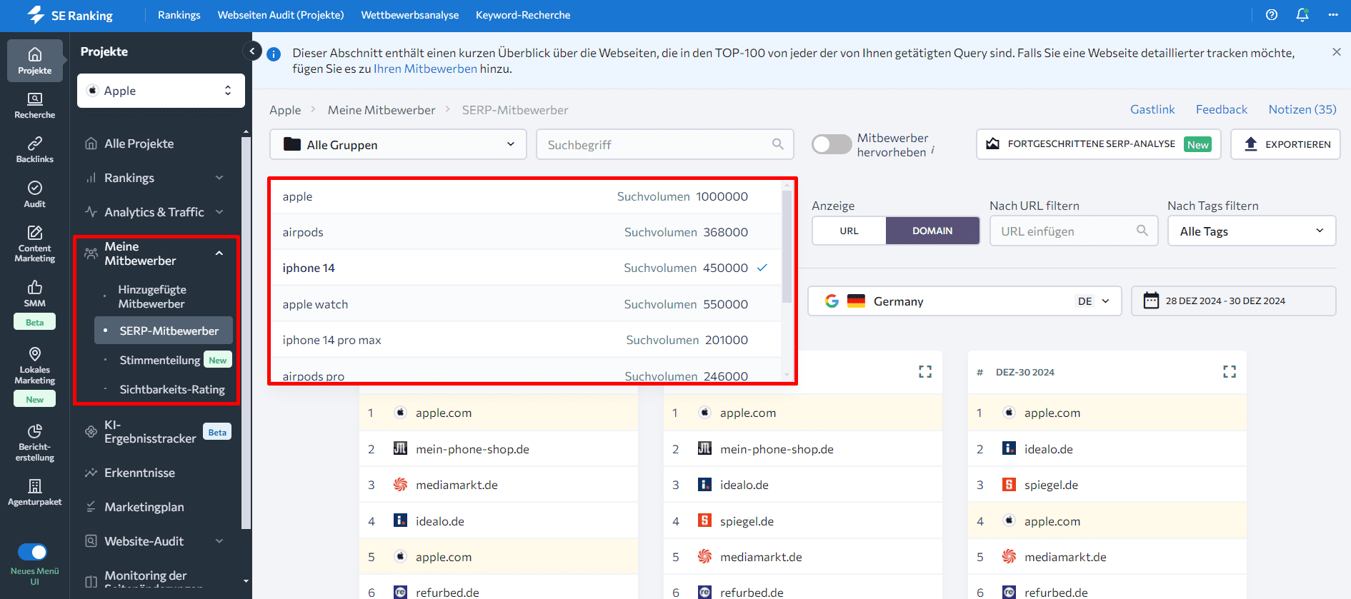Close the info banner
Screen dimensions: 1351x599
[1337, 52]
